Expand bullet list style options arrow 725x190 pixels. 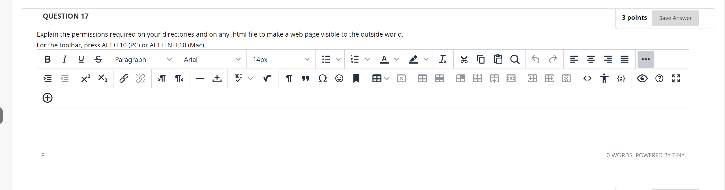click(338, 59)
